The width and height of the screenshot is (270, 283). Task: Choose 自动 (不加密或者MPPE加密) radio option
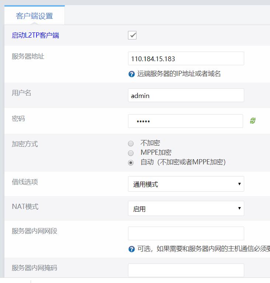(131, 163)
